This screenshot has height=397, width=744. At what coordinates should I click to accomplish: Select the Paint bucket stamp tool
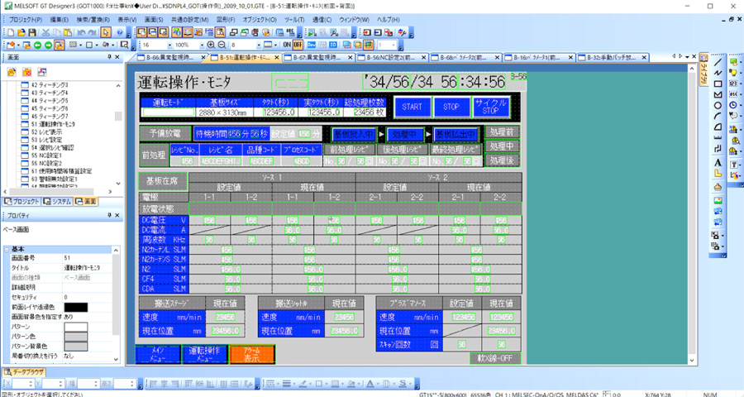pos(718,187)
